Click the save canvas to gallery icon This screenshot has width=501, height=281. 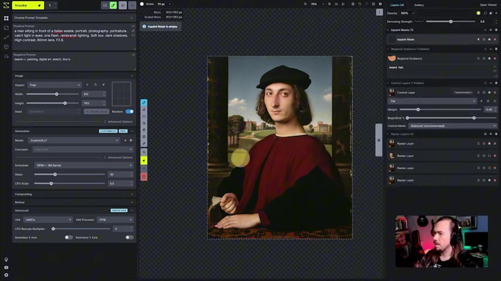353,4
